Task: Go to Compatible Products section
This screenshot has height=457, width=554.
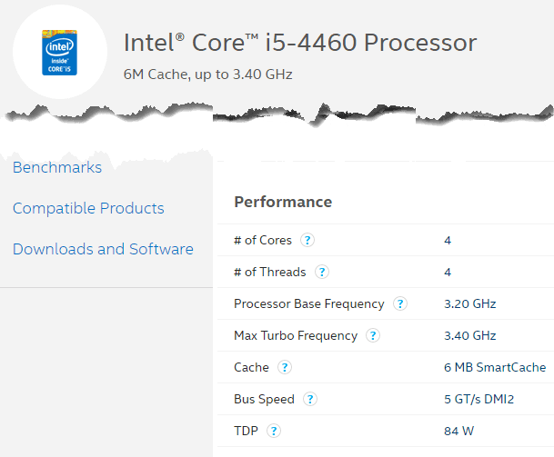Action: coord(88,209)
